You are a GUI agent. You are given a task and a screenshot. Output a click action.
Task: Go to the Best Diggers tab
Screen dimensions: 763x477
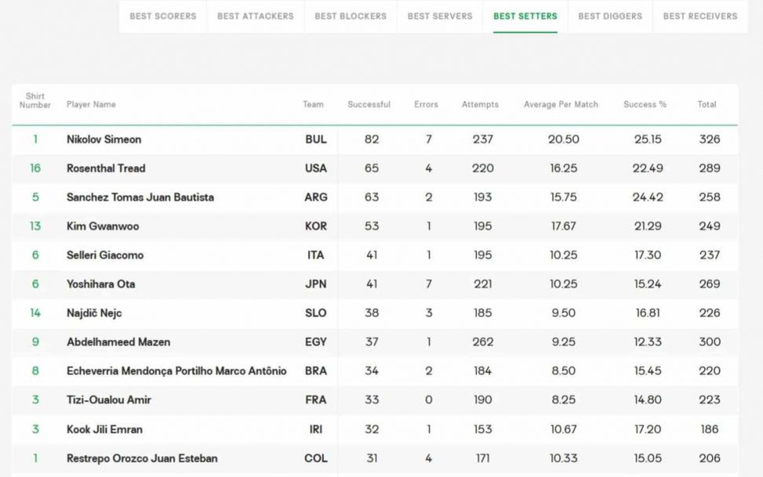point(610,16)
